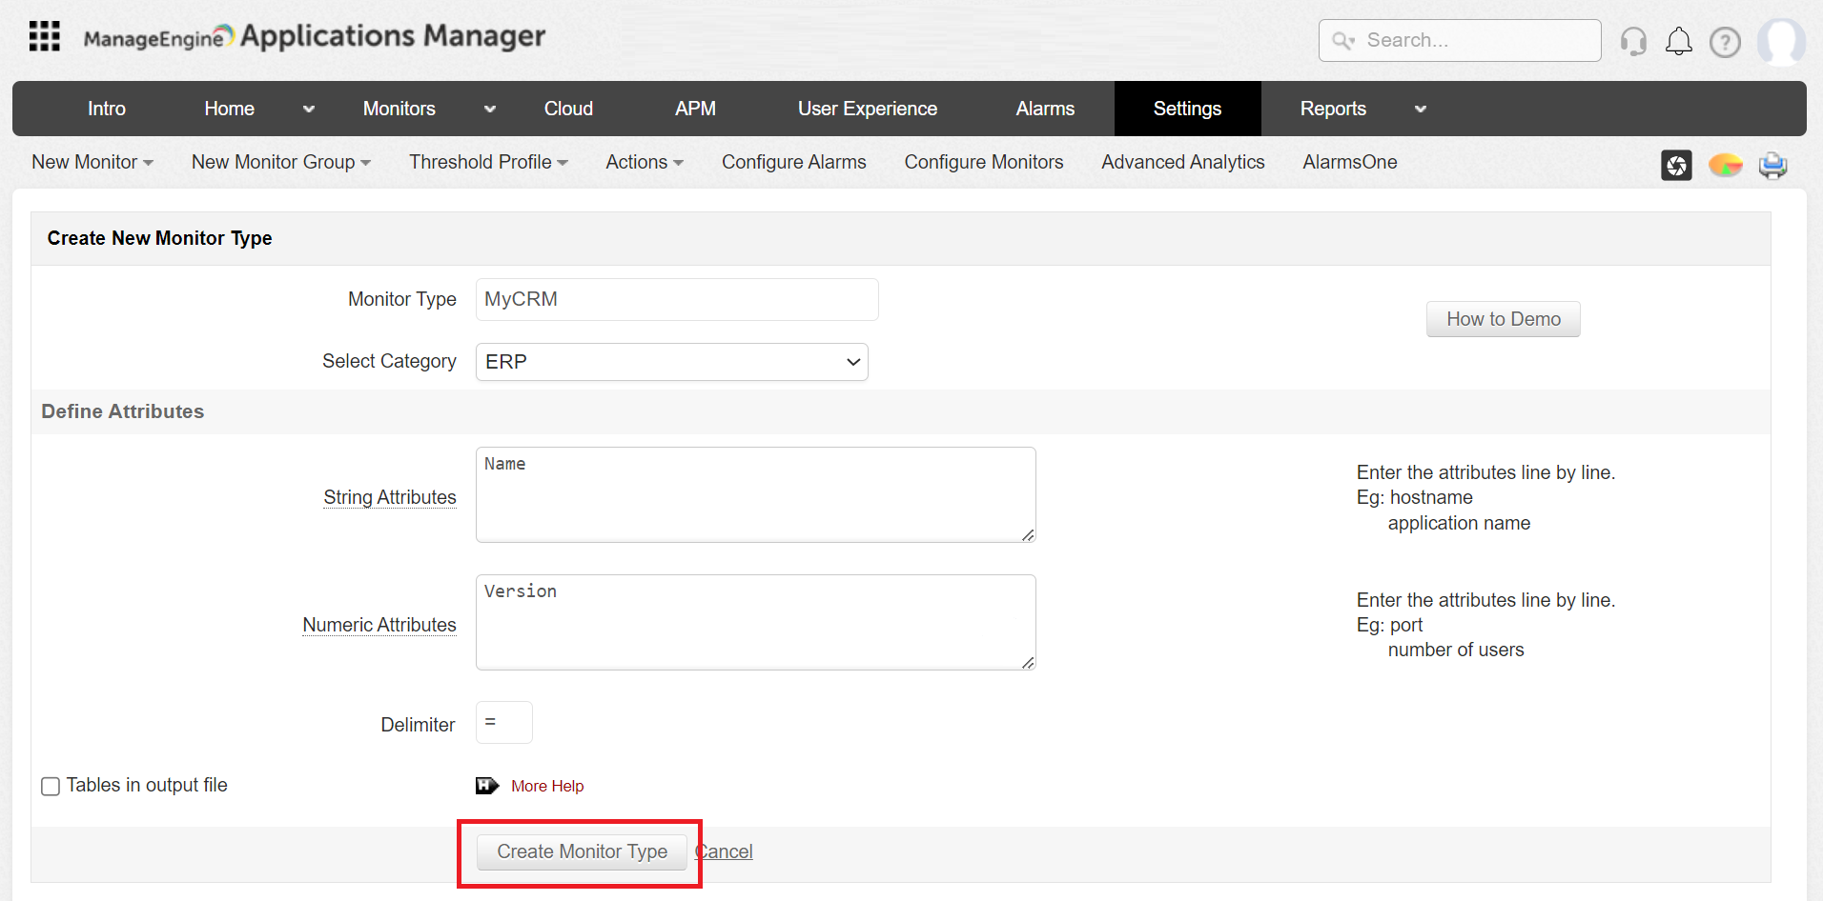Open the More Help link

click(x=547, y=786)
